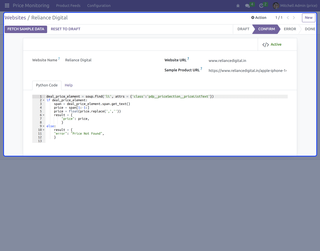Click Website URL help question mark
The image size is (320, 251).
[188, 59]
